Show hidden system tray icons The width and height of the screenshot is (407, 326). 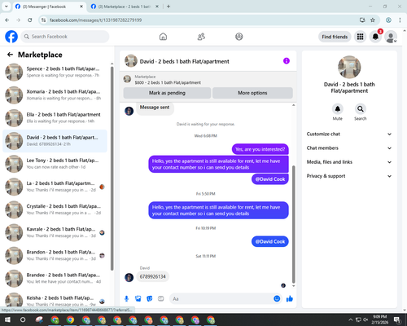[350, 319]
